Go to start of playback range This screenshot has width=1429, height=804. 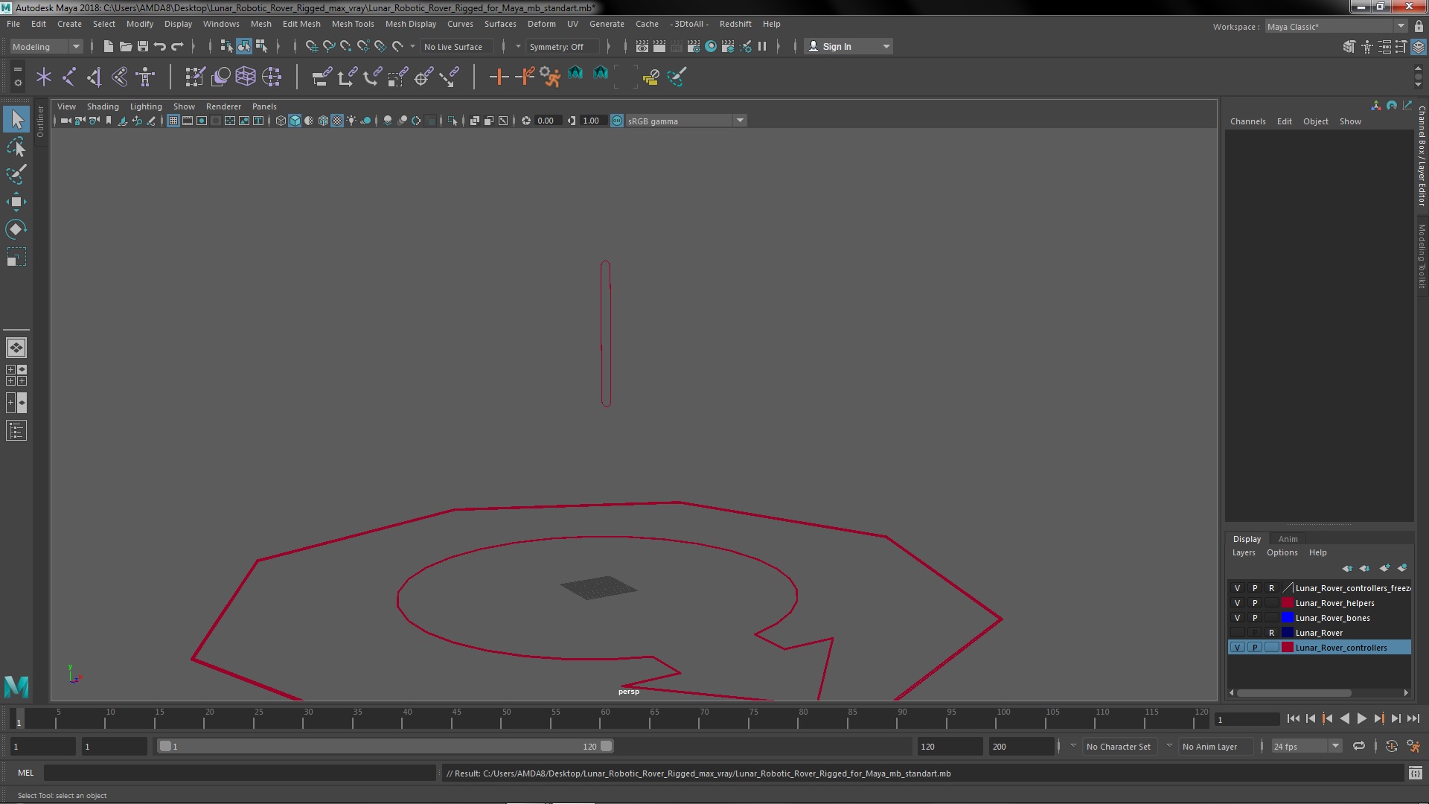pos(1293,718)
